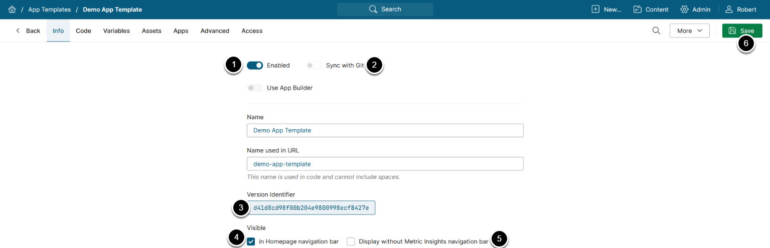The width and height of the screenshot is (770, 248).
Task: Select the Version Identifier field
Action: [311, 207]
